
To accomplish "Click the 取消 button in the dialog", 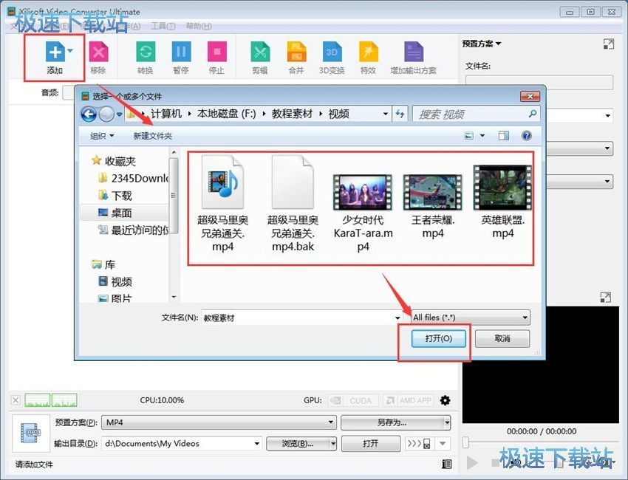I will [x=502, y=339].
